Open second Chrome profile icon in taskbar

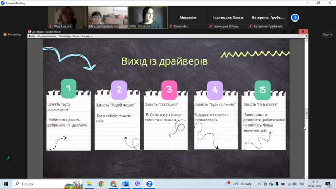pyautogui.click(x=113, y=184)
